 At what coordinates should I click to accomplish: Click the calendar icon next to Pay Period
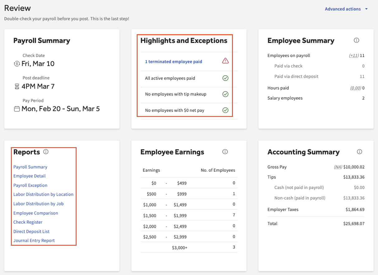tap(17, 109)
